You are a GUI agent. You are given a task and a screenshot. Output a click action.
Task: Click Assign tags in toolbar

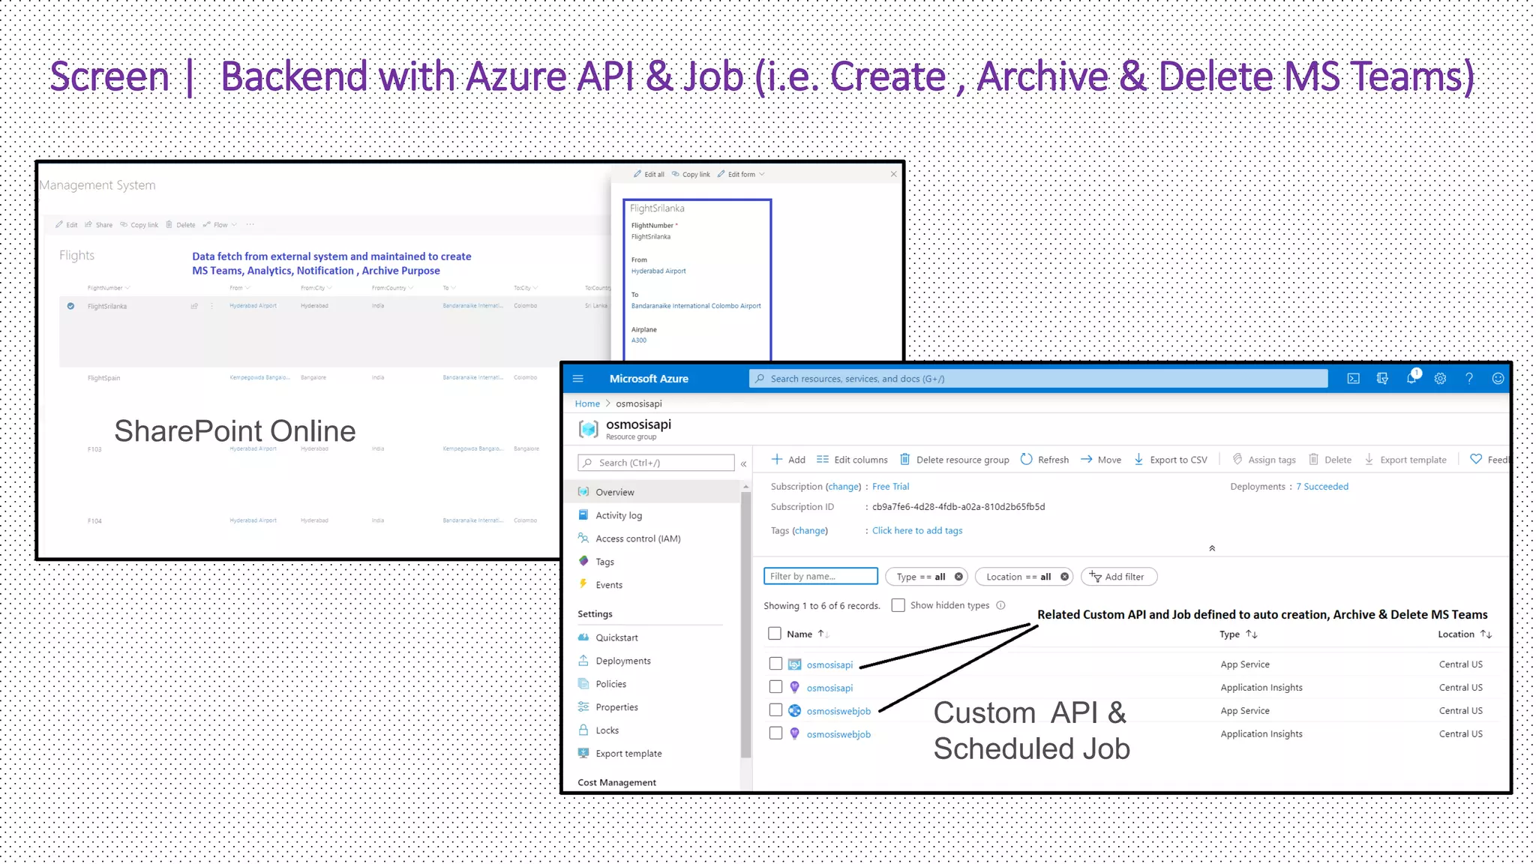1264,460
